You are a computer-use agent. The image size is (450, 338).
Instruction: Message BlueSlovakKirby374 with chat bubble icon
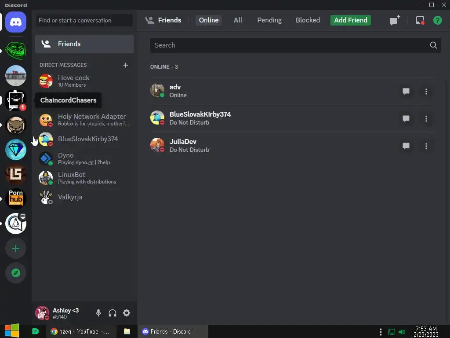point(406,119)
